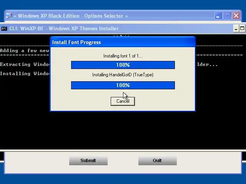Click 'Installing font 1 of 1...' text

click(123, 56)
